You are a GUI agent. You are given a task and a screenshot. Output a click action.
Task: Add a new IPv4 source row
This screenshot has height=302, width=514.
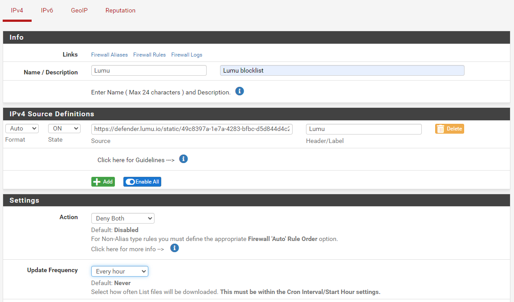point(103,182)
